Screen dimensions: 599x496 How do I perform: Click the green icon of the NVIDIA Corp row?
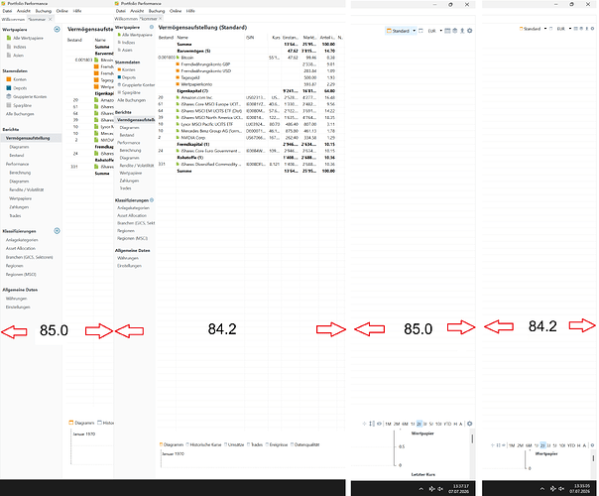coord(179,137)
